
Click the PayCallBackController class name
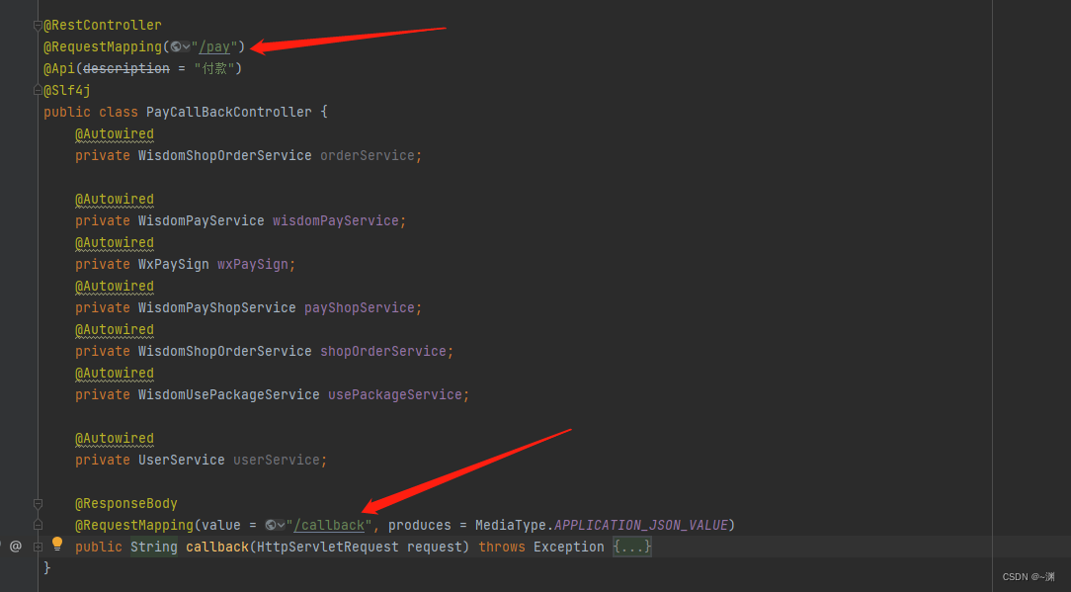[x=229, y=112]
